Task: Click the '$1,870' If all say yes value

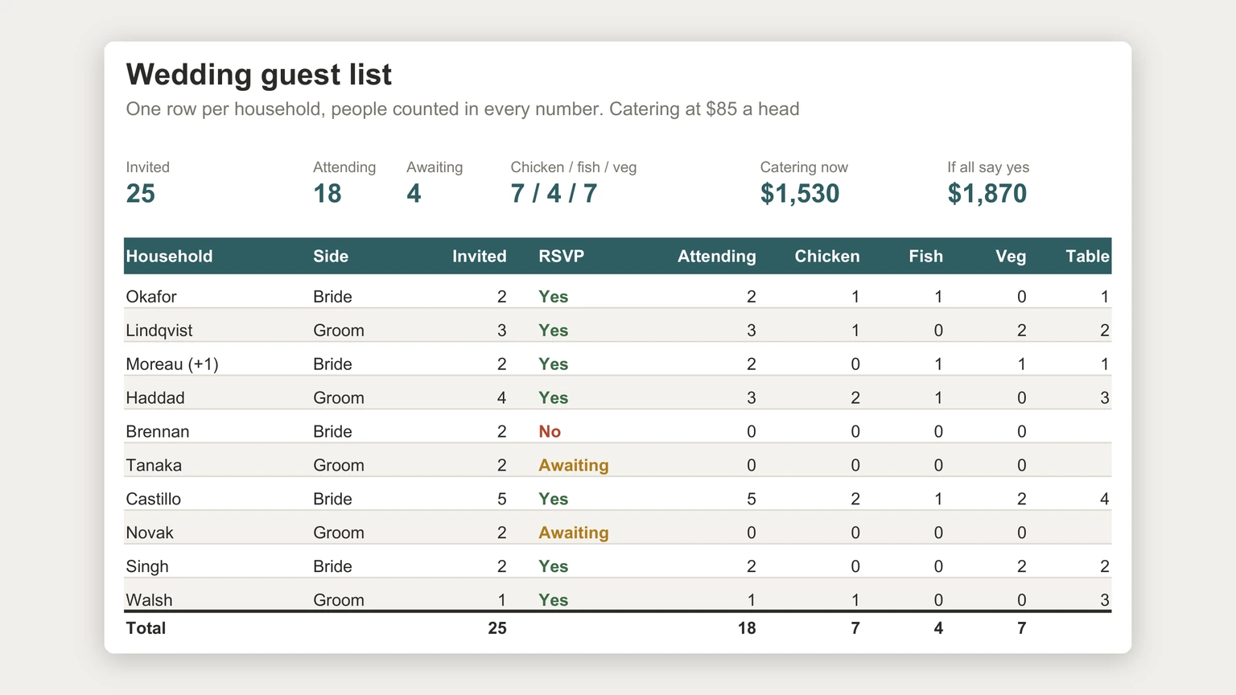Action: pos(987,193)
